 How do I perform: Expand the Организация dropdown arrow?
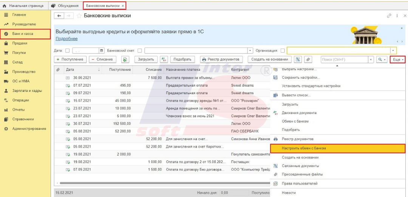click(x=393, y=50)
